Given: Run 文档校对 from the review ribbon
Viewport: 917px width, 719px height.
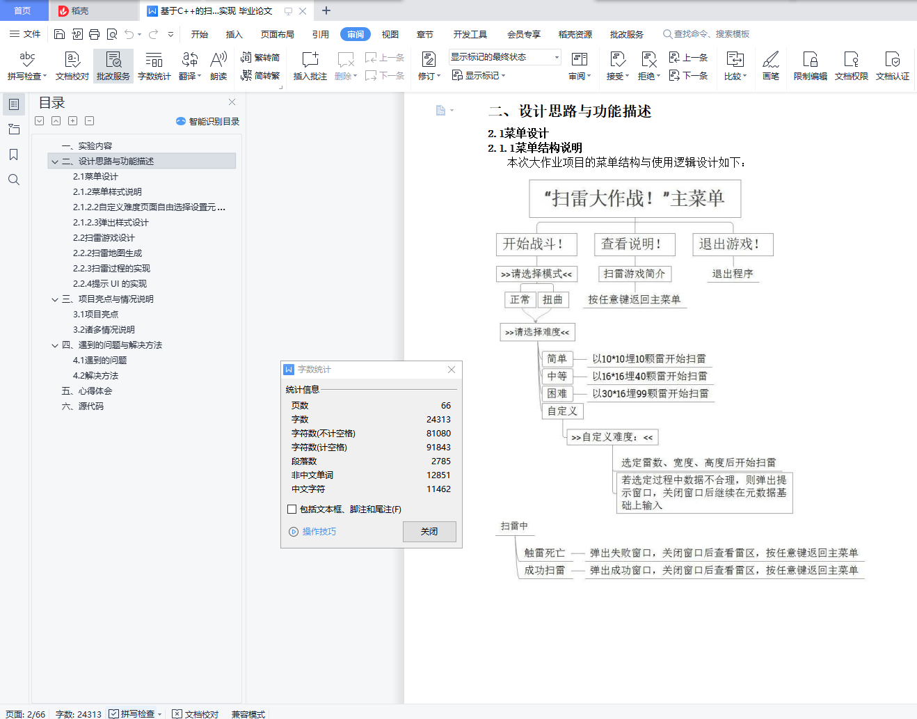Looking at the screenshot, I should (x=72, y=66).
